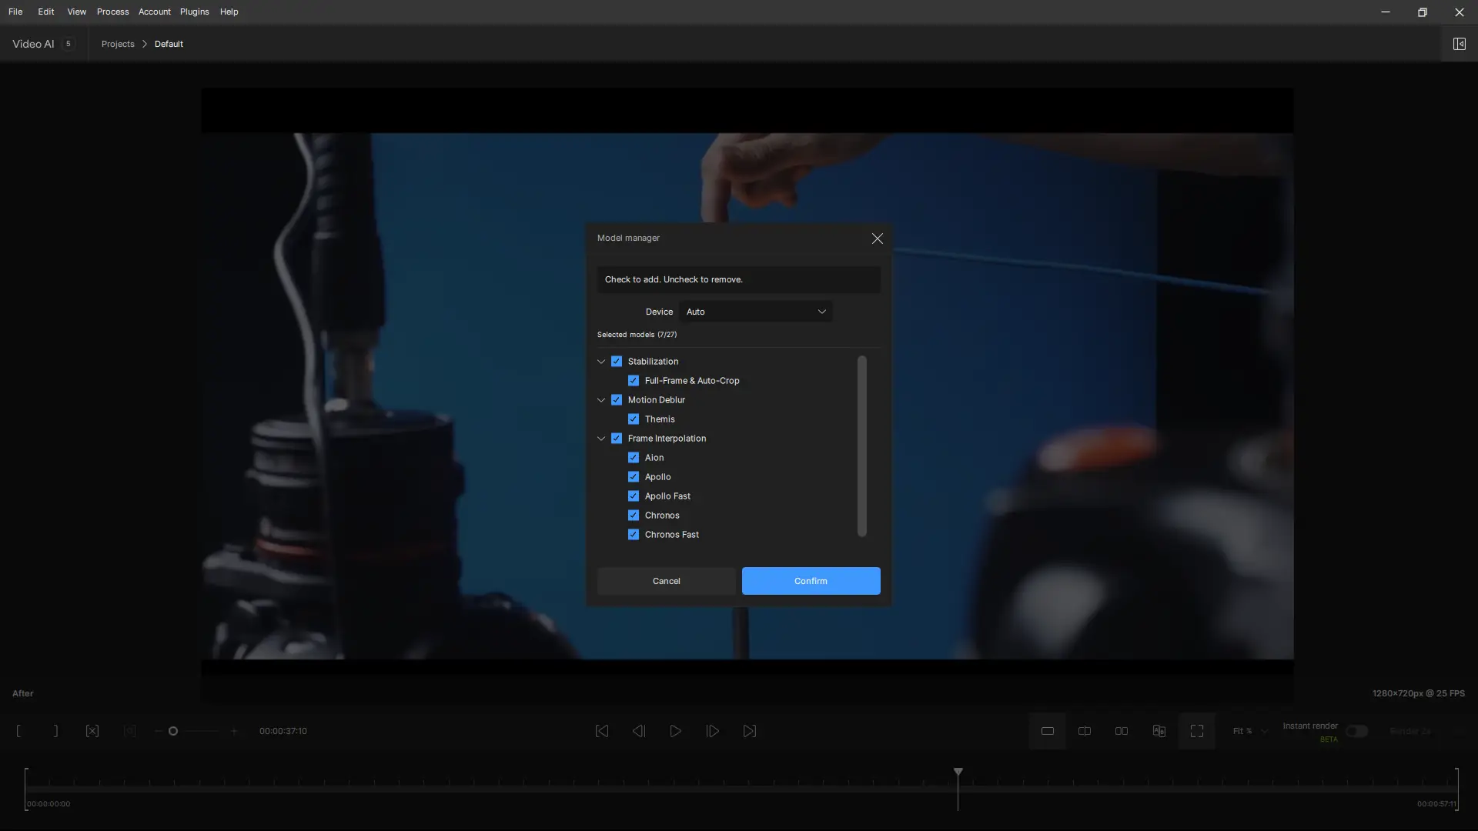1478x831 pixels.
Task: Toggle the right sidebar panel icon
Action: coord(1459,44)
